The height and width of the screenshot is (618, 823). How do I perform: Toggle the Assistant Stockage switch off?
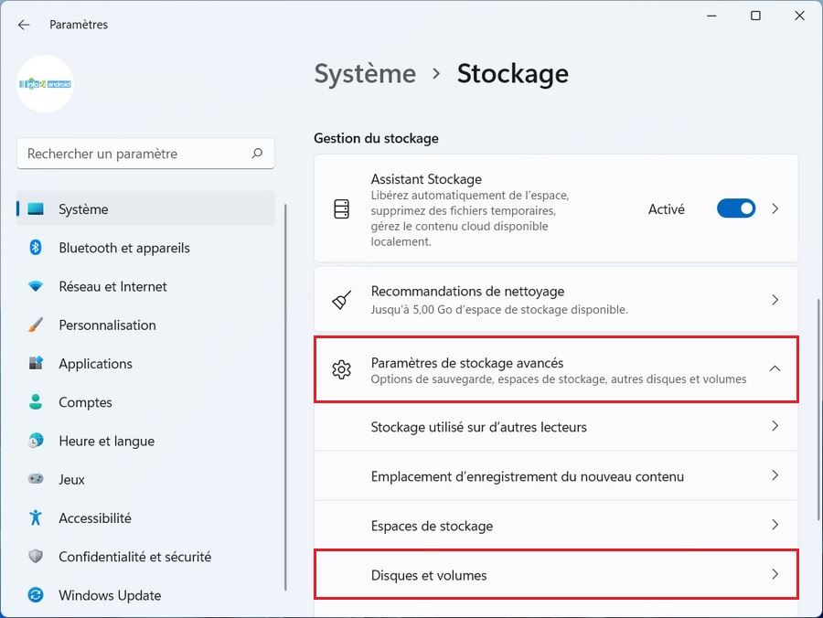coord(736,208)
